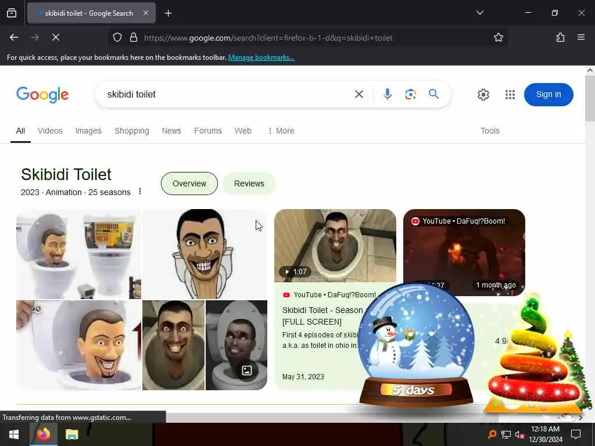Select the Reviews chip

point(249,184)
